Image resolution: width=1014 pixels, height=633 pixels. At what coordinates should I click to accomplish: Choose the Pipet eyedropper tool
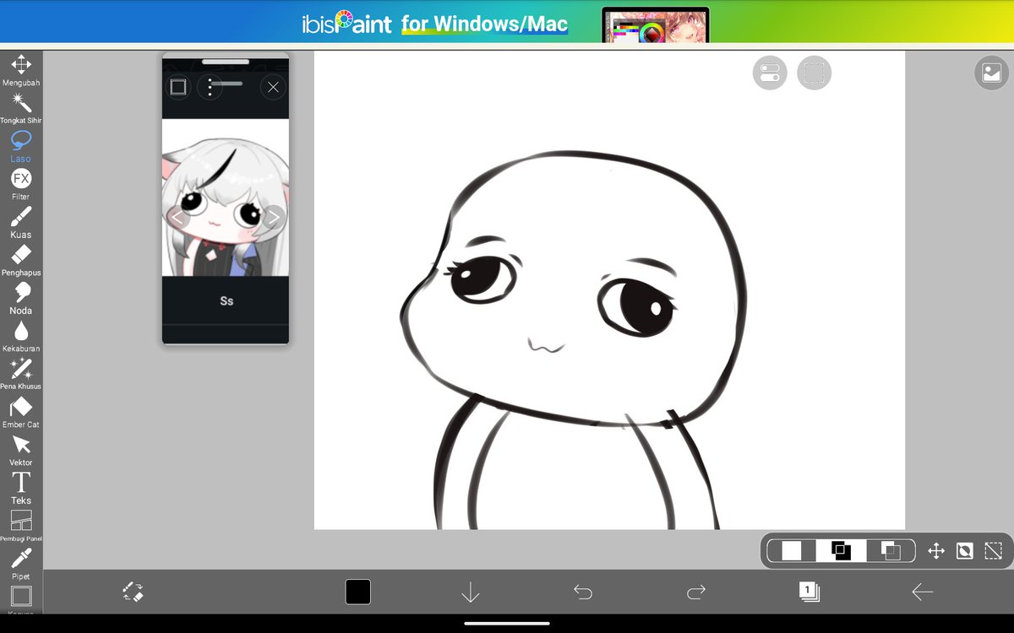pyautogui.click(x=21, y=564)
